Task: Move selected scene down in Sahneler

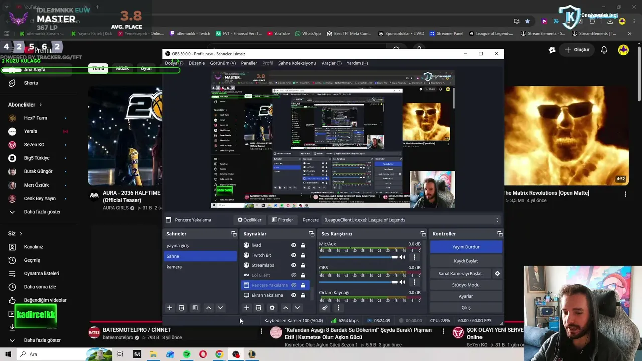Action: pos(220,308)
